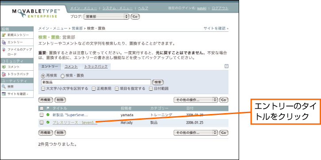Click the 新規エントリー pencil icon in sidebar
Image resolution: width=321 pixels, height=160 pixels.
pos(3,35)
